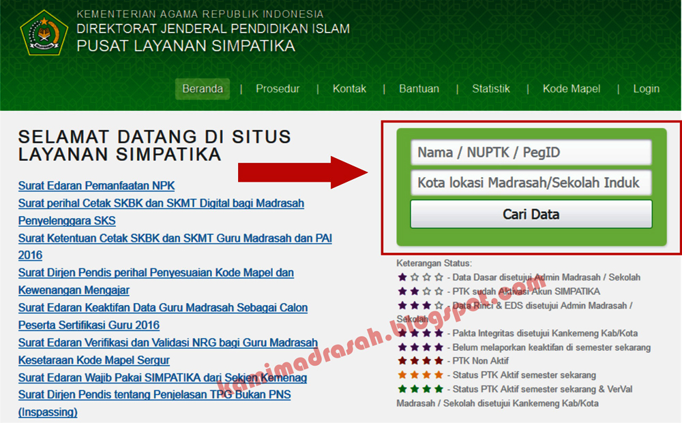This screenshot has height=423, width=682.
Task: Open Surat Dirjen Pendis Penjelasan TPG Bukan PNS link
Action: 154,403
